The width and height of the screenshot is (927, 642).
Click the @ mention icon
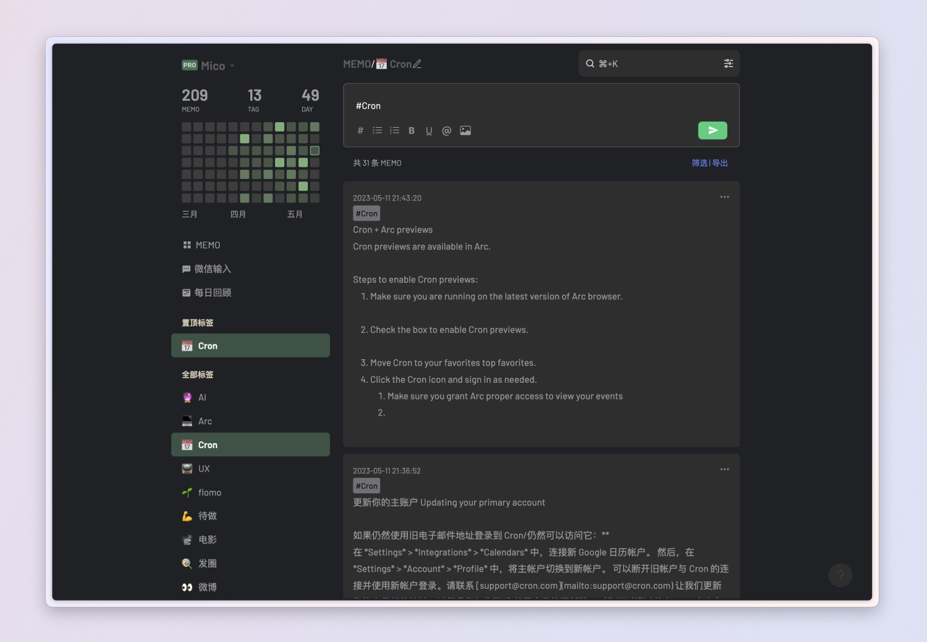coord(446,131)
